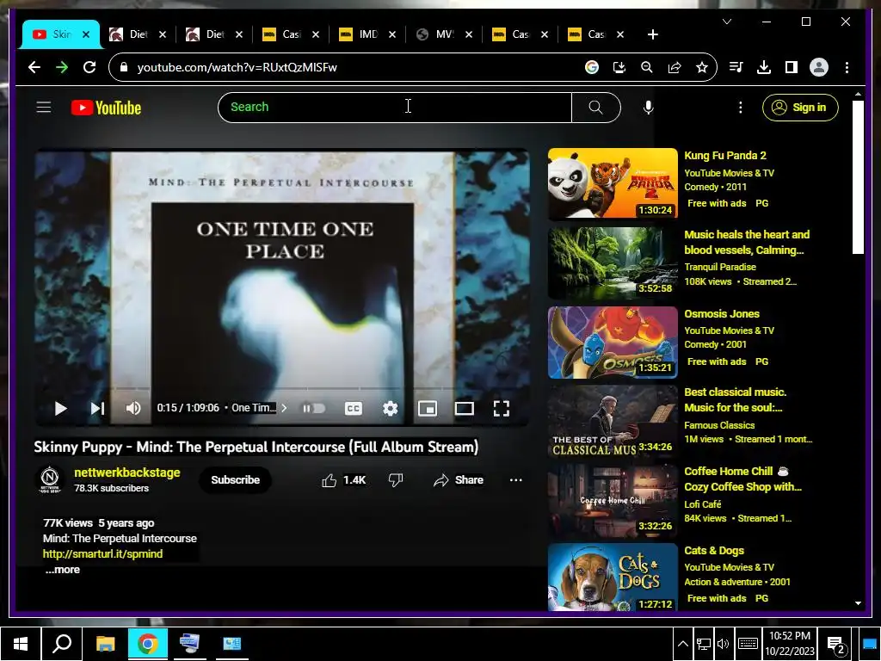Open YouTube settings three-dot menu
Image resolution: width=881 pixels, height=661 pixels.
pyautogui.click(x=741, y=108)
